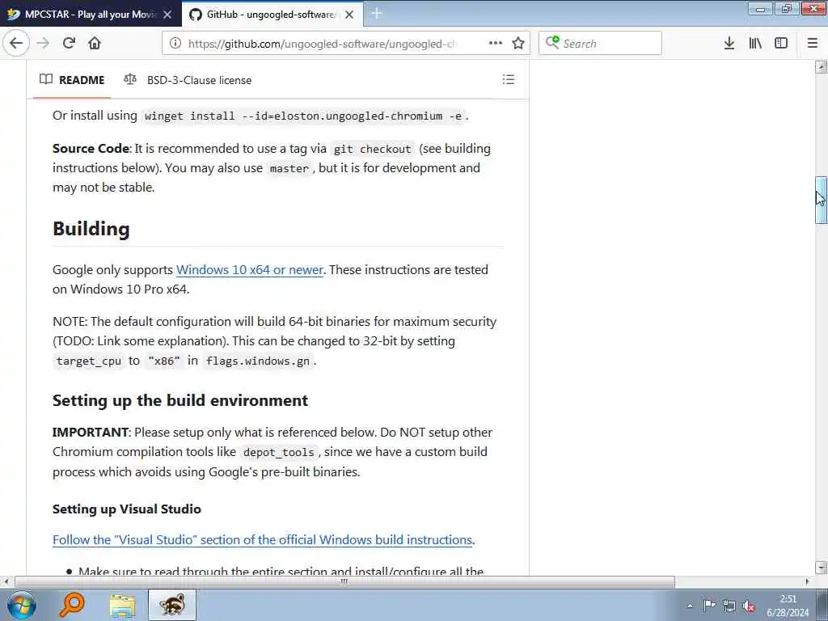The height and width of the screenshot is (621, 828).
Task: Open the BSD-3-Clause license tab
Action: click(188, 80)
